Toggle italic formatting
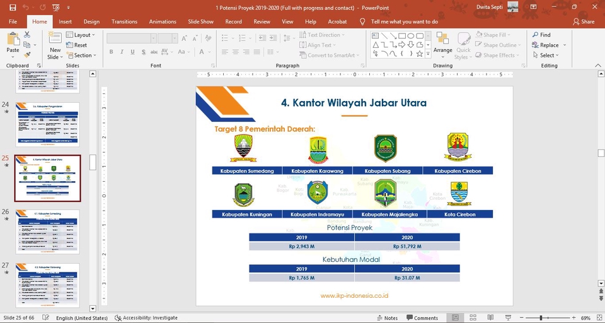 pos(122,52)
